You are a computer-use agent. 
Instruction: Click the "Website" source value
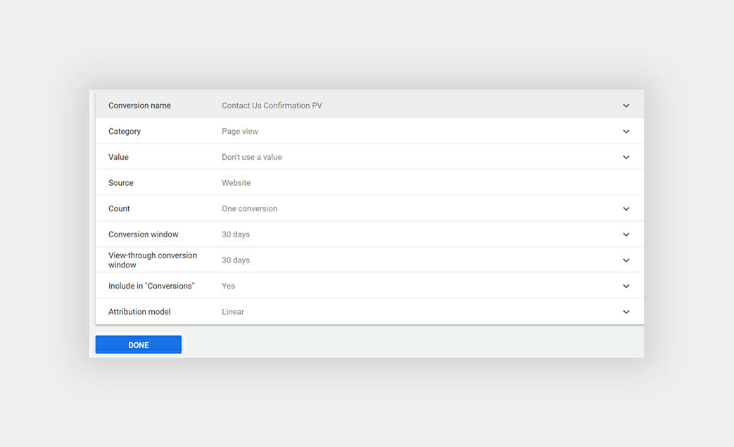pyautogui.click(x=236, y=183)
